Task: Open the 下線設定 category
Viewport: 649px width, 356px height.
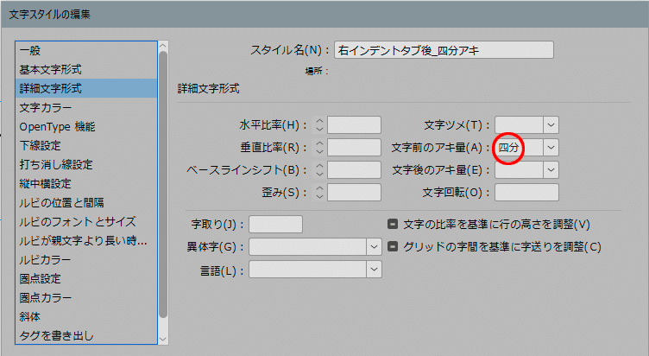Action: pos(86,145)
